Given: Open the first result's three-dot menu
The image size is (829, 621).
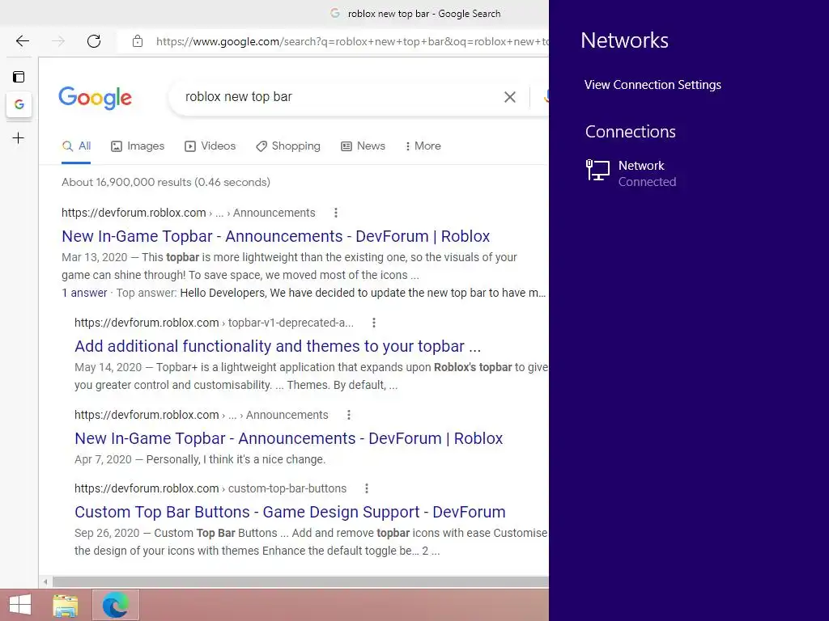Looking at the screenshot, I should click(x=336, y=213).
